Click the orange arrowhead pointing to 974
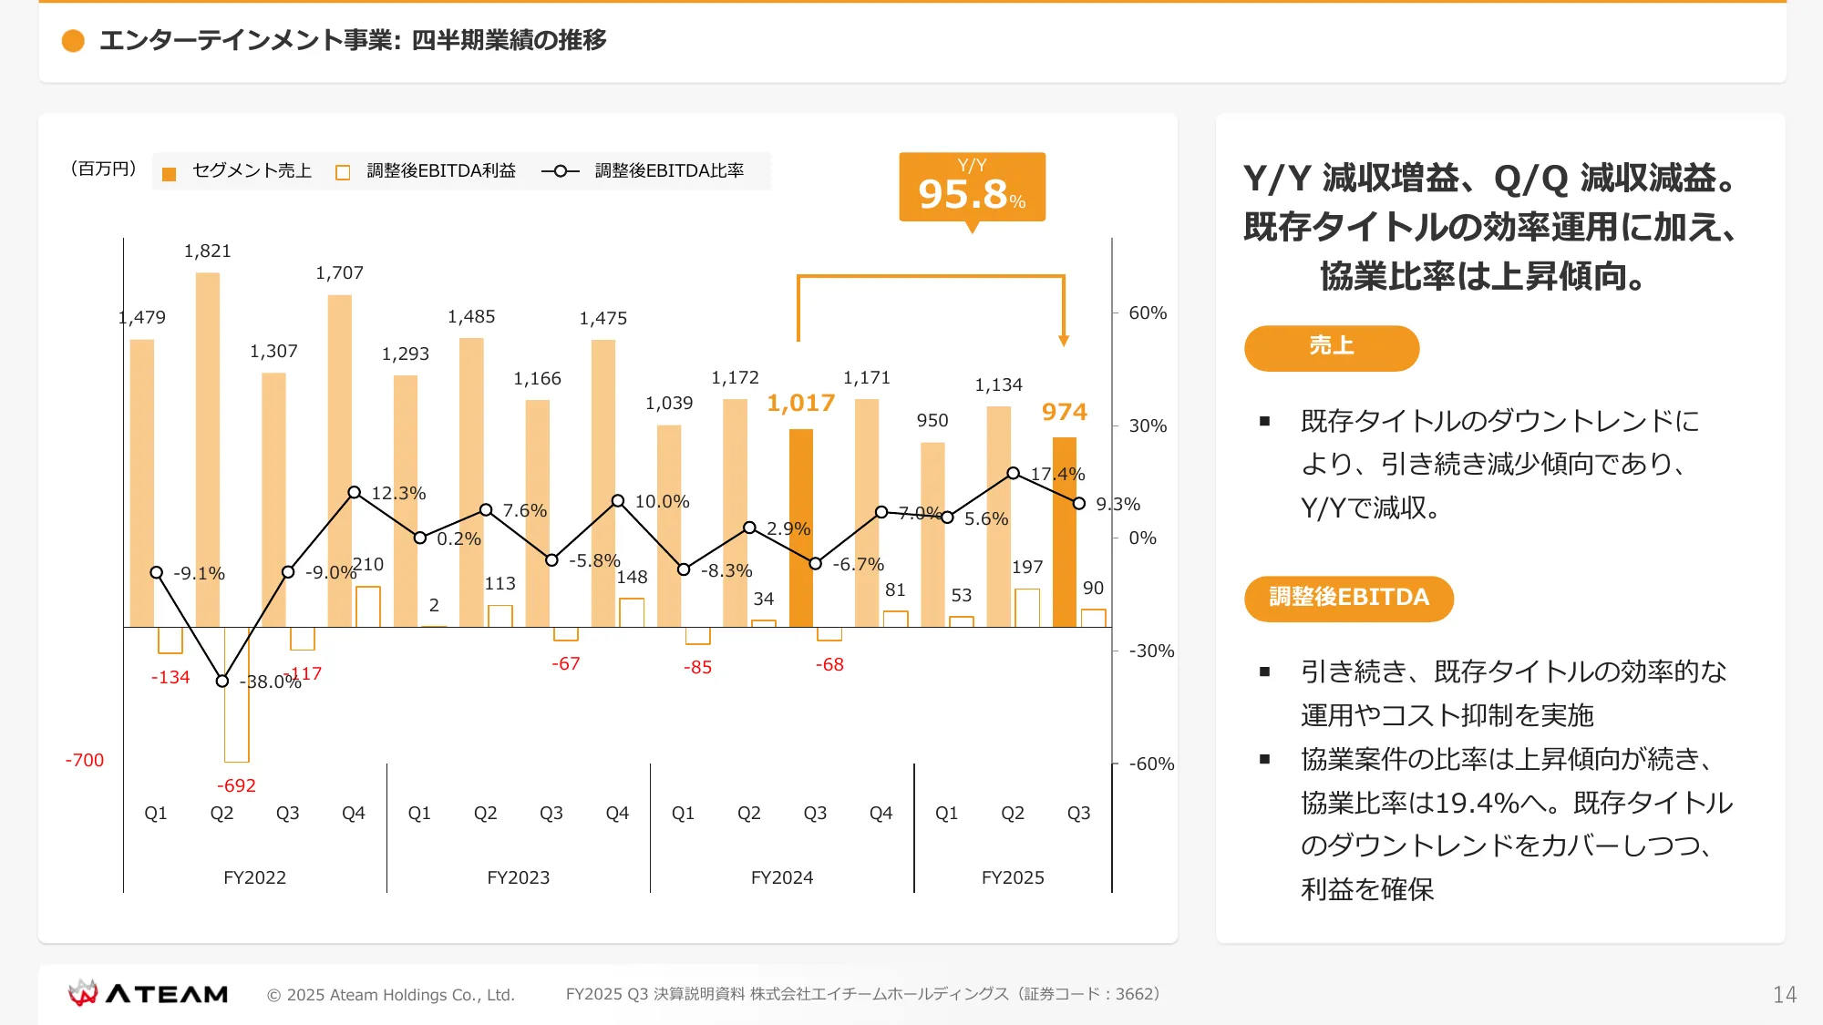Viewport: 1823px width, 1025px height. tap(1063, 341)
